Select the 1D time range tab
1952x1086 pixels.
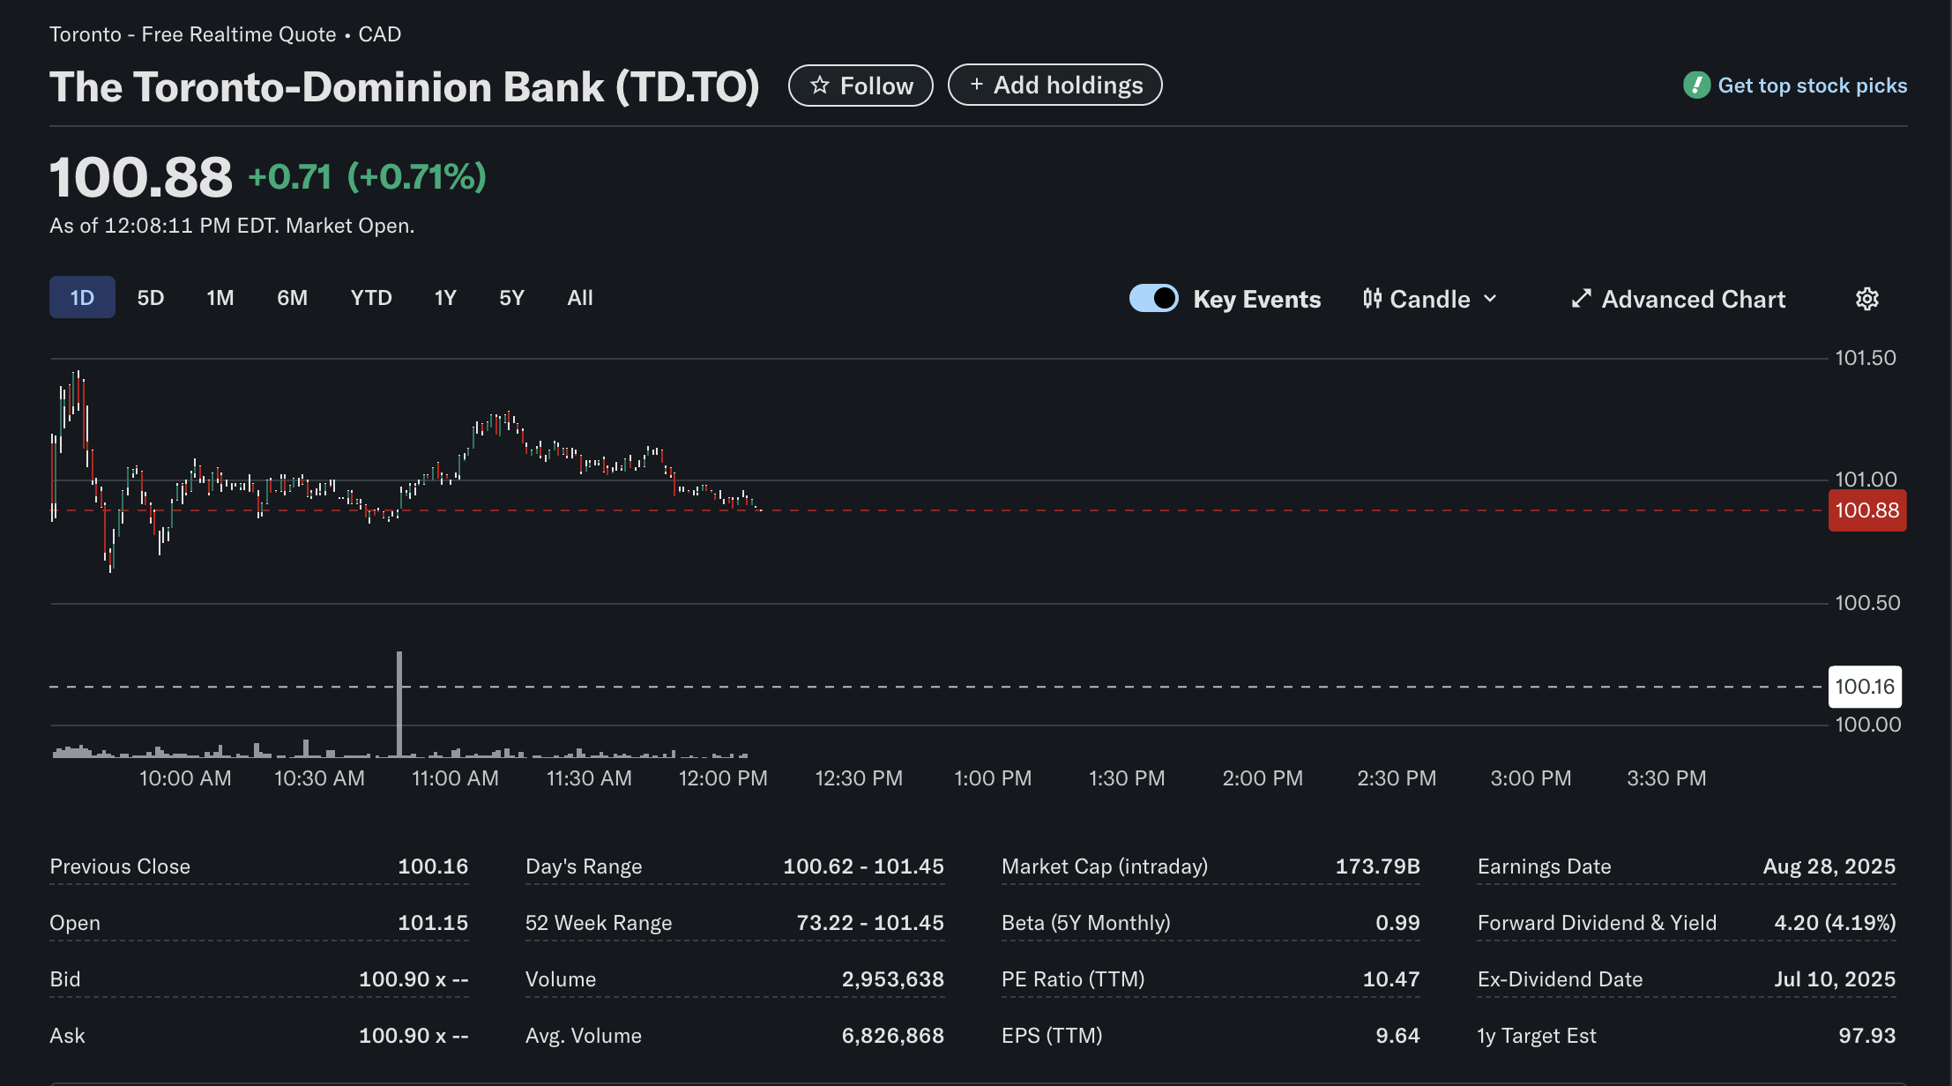(82, 297)
